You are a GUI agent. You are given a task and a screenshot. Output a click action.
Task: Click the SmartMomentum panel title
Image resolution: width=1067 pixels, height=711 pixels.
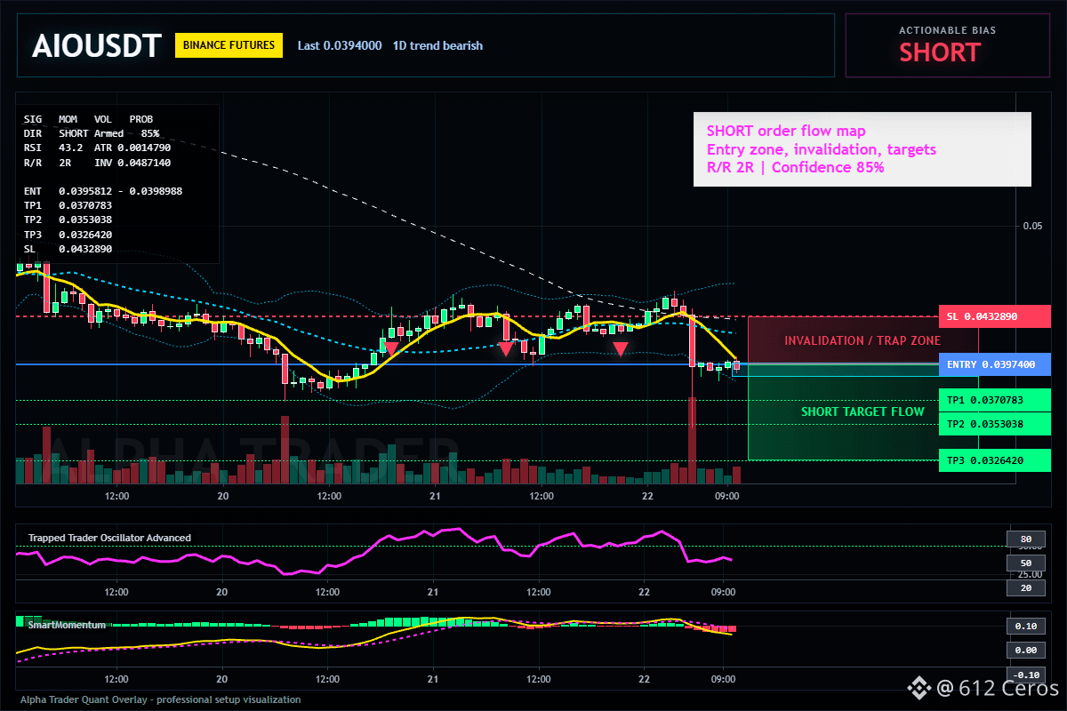[x=67, y=625]
